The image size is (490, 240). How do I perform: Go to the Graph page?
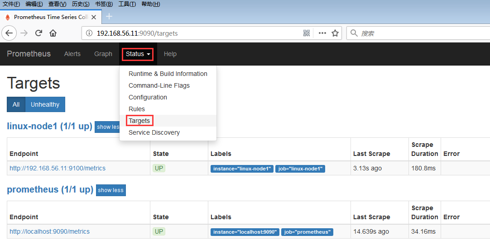pos(103,54)
